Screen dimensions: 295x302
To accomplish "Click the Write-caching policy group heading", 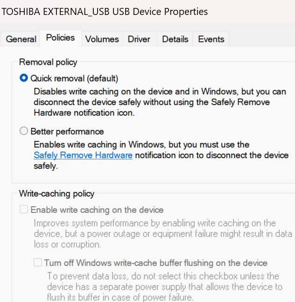I will point(56,193).
